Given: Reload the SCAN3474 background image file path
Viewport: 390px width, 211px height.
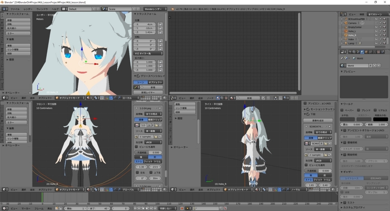Looking at the screenshot, I should click(x=329, y=155).
